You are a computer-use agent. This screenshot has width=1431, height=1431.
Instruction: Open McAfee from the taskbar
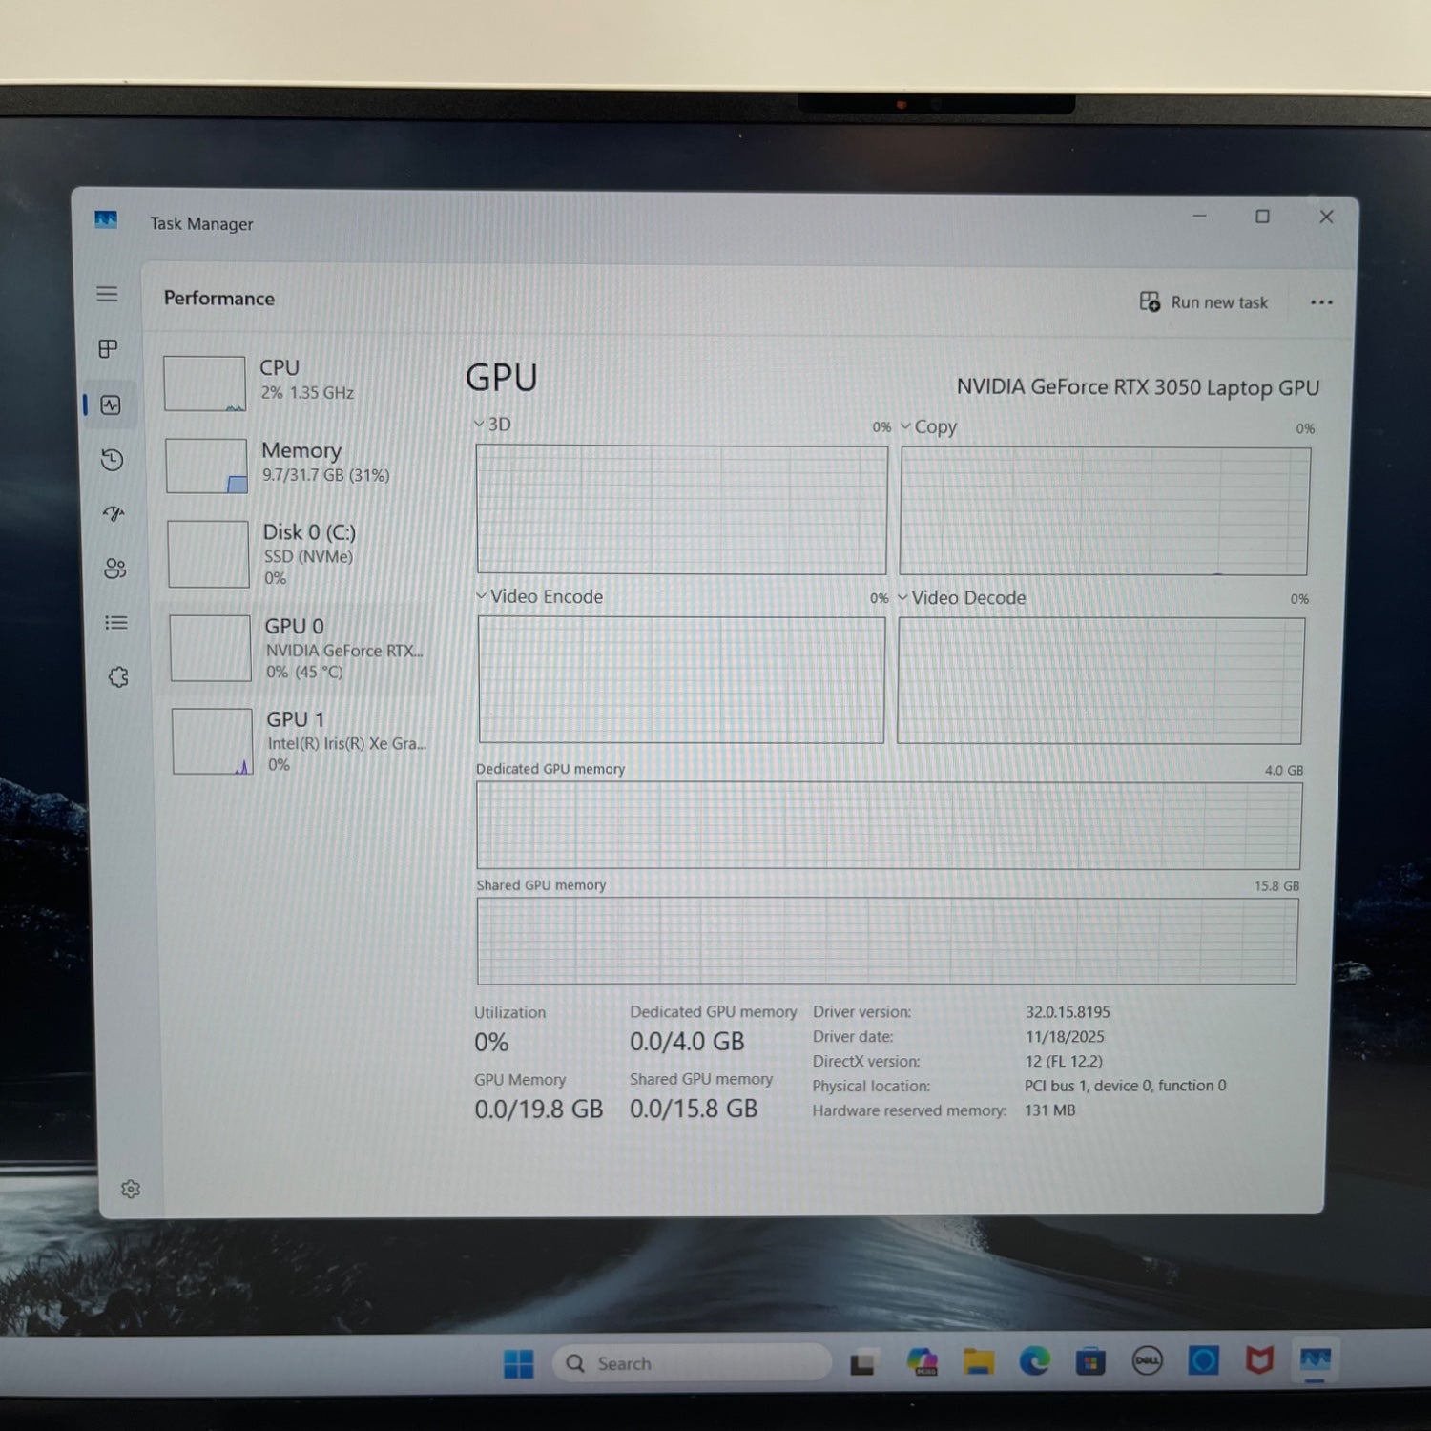tap(1259, 1360)
